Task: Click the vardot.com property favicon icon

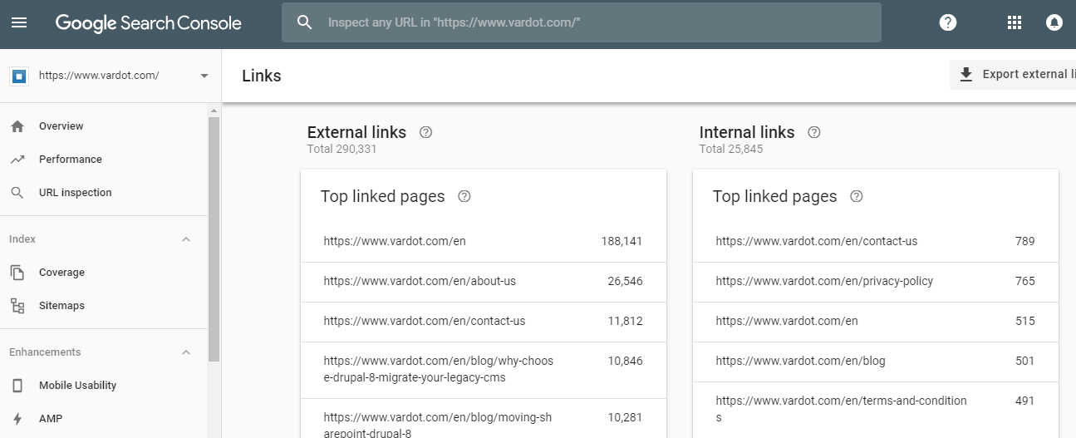Action: 20,76
